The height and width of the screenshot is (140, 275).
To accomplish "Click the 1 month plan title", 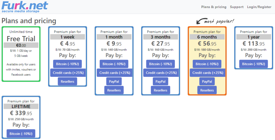I will coord(114,37).
